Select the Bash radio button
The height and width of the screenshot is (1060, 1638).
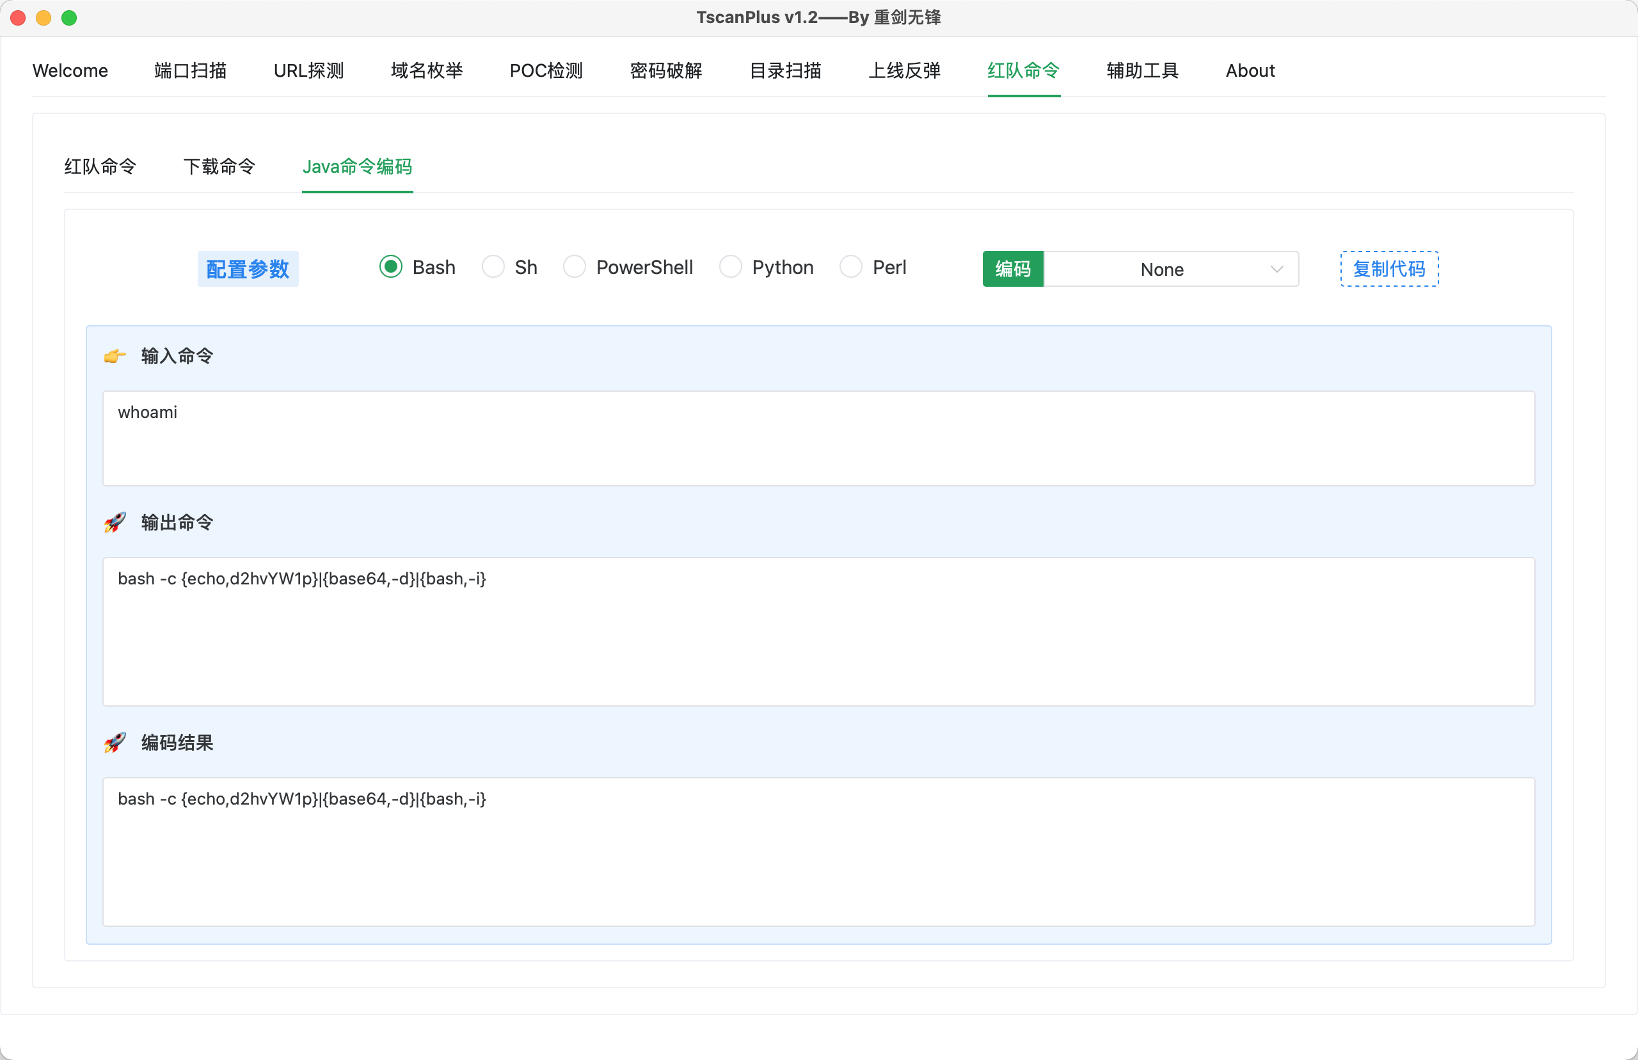[x=391, y=267]
